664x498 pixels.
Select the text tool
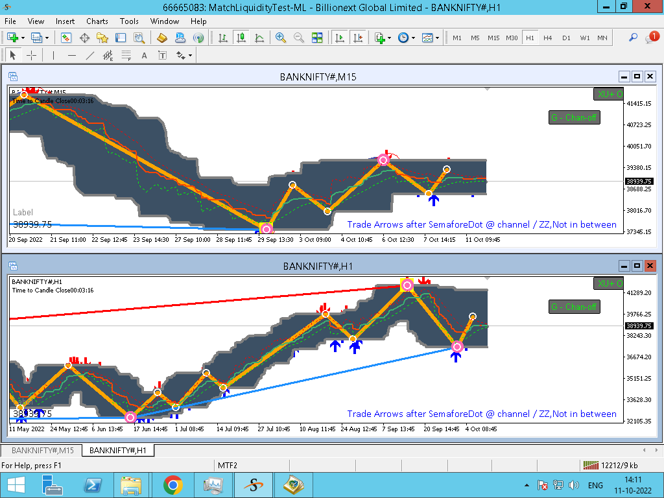[x=144, y=56]
